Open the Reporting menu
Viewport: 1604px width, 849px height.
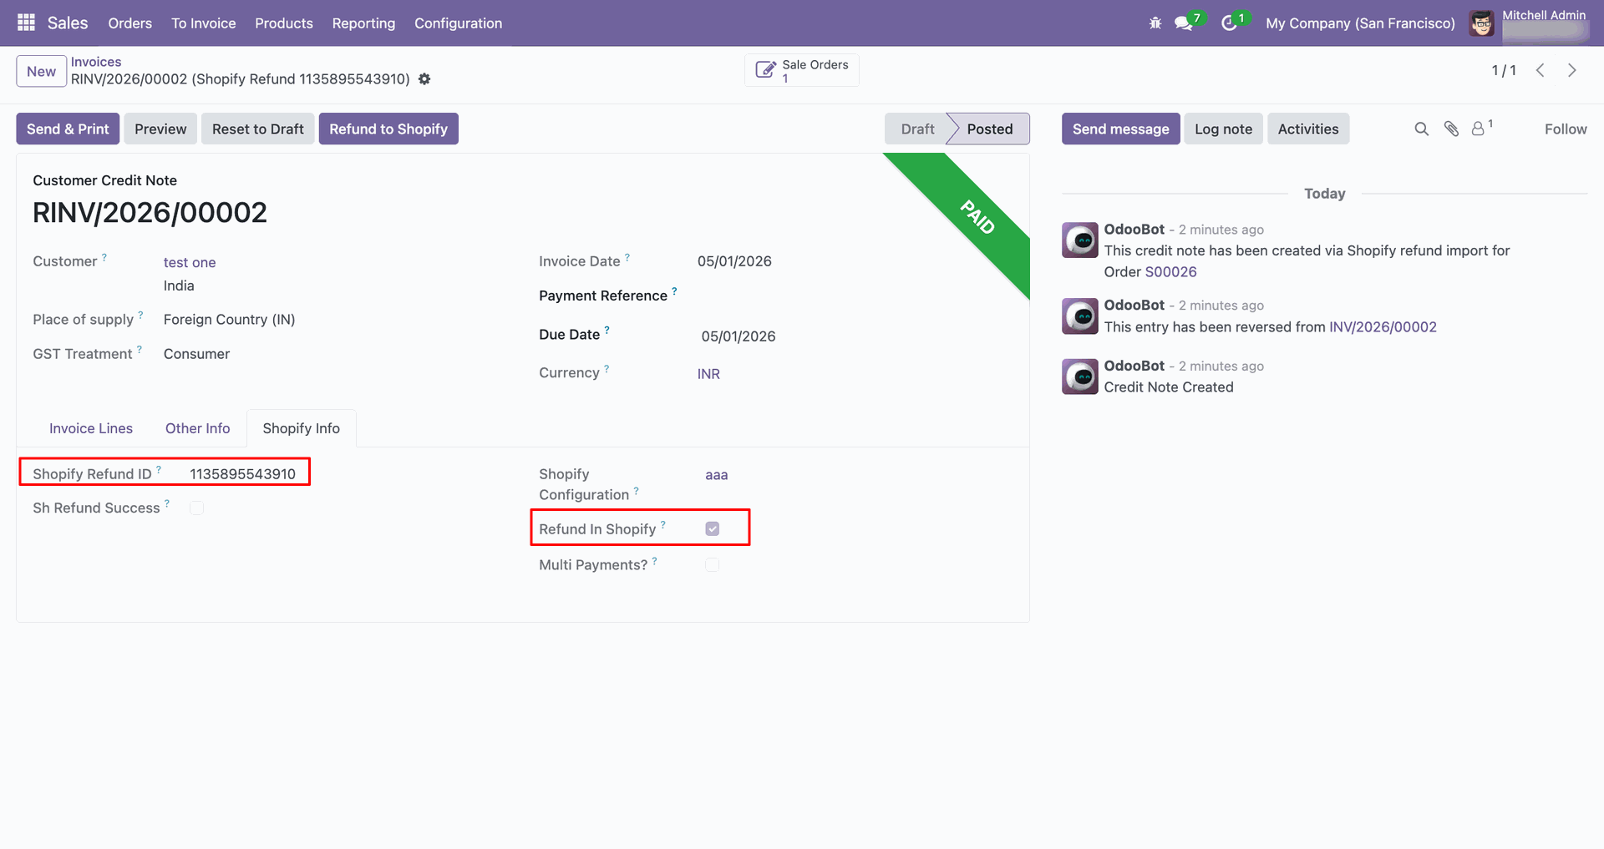point(363,23)
